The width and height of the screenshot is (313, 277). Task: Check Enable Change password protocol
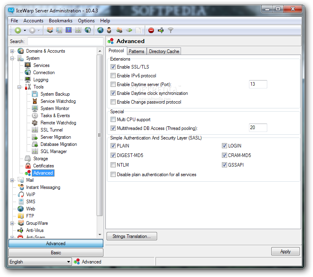(x=113, y=102)
